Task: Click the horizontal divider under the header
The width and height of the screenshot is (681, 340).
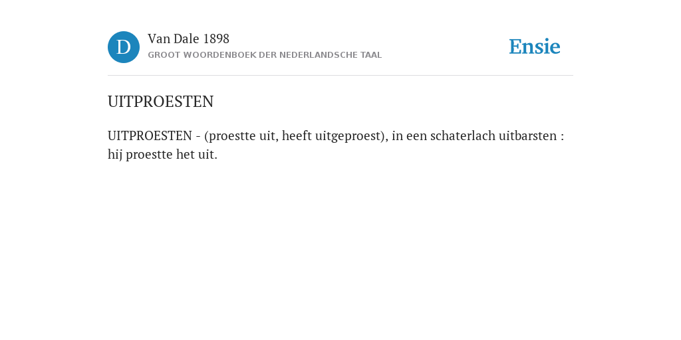Action: [x=340, y=76]
